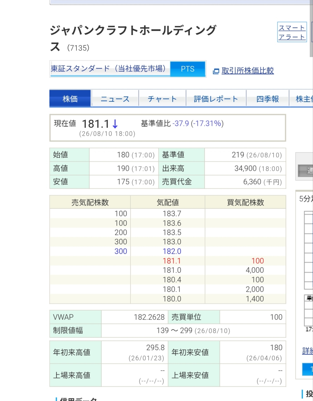Click the ask quote price 183.6

point(172,223)
